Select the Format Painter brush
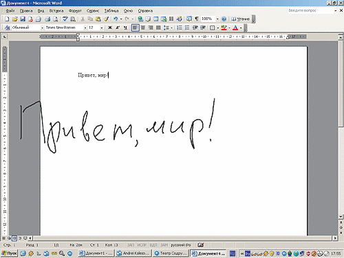Image resolution: width=344 pixels, height=258 pixels. click(106, 19)
